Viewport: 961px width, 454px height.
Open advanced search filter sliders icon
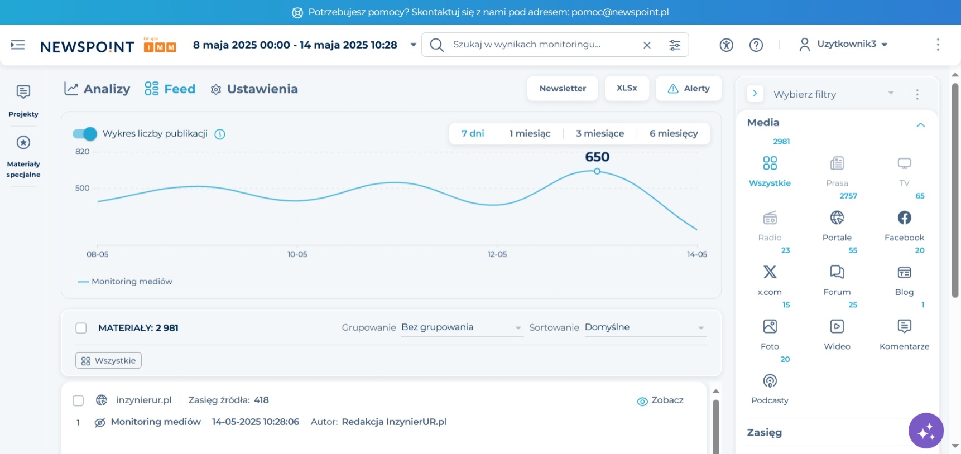675,45
